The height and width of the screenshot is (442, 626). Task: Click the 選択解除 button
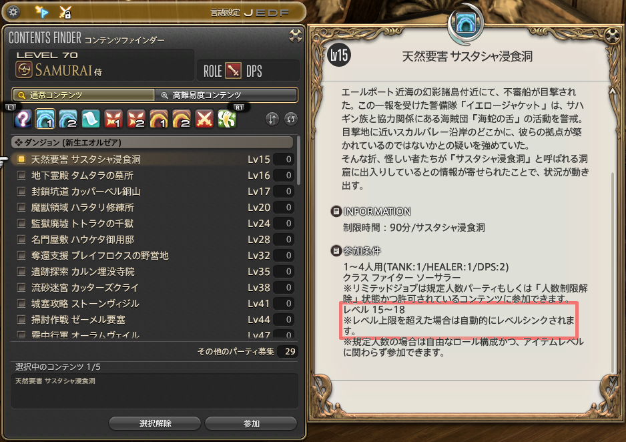pyautogui.click(x=155, y=423)
